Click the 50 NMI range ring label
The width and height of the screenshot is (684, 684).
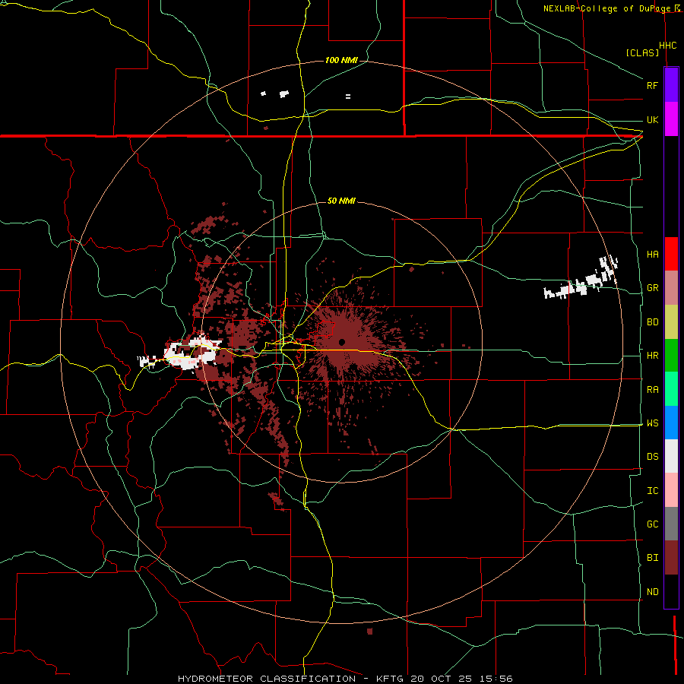point(341,201)
